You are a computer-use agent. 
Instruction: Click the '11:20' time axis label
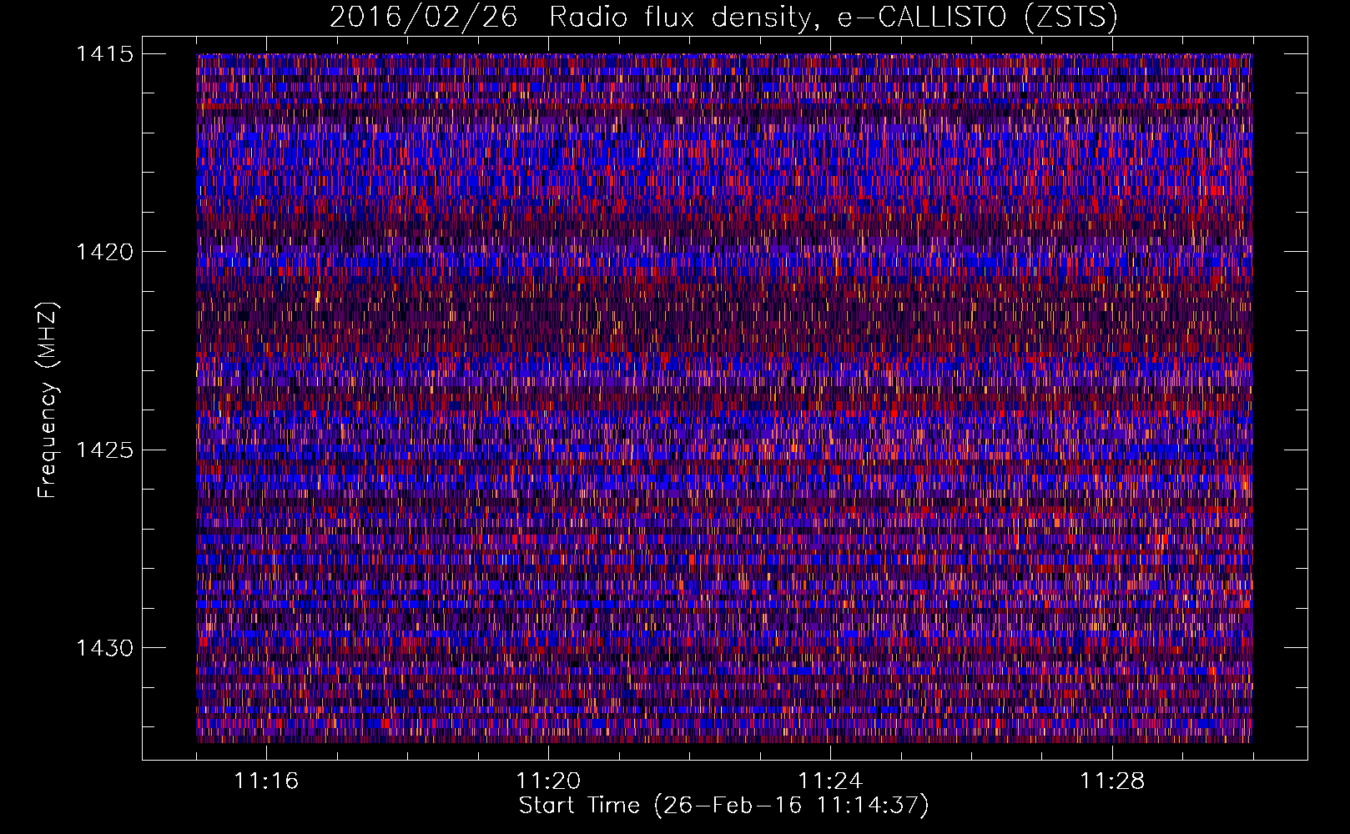(x=548, y=781)
